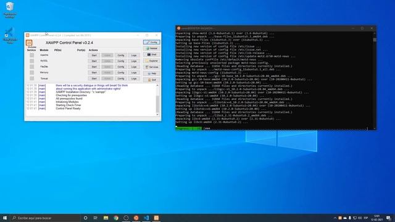Select log line "Initializing Modules"

click(x=67, y=102)
